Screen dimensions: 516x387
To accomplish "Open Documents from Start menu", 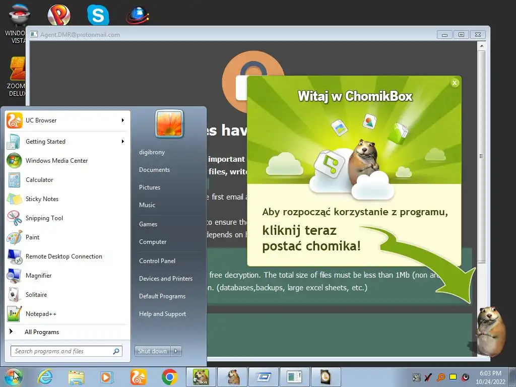I will (x=154, y=170).
